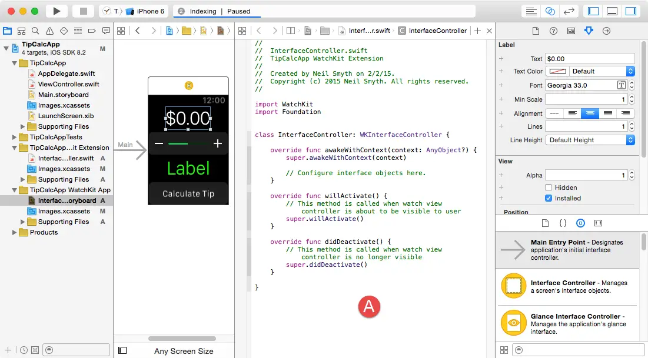This screenshot has height=358, width=648.
Task: Click the Text input field showing $0.00
Action: (590, 59)
